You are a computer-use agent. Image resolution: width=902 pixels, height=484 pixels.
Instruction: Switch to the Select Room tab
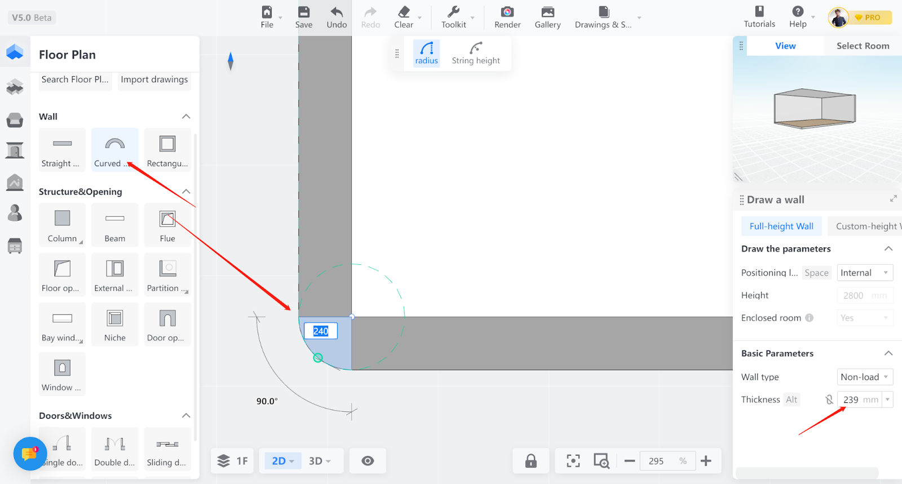pos(863,46)
